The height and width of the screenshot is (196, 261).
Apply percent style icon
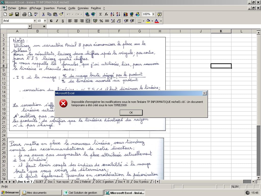101,21
